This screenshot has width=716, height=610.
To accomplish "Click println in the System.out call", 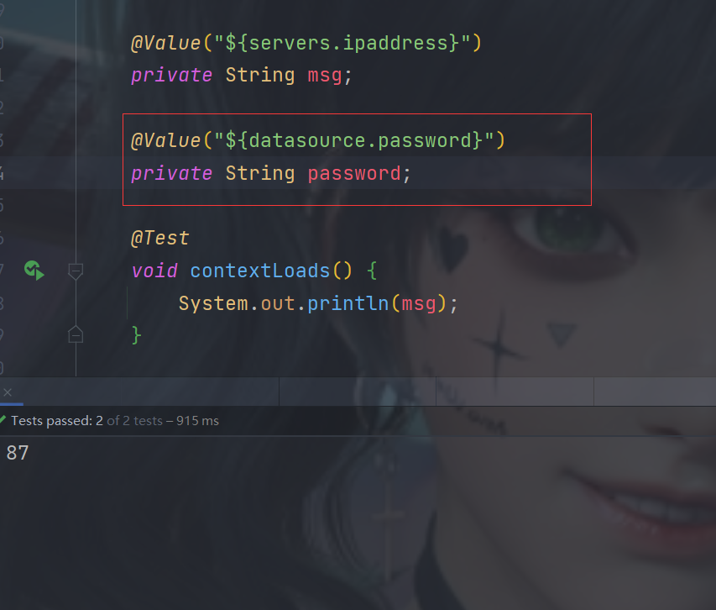I will point(348,303).
